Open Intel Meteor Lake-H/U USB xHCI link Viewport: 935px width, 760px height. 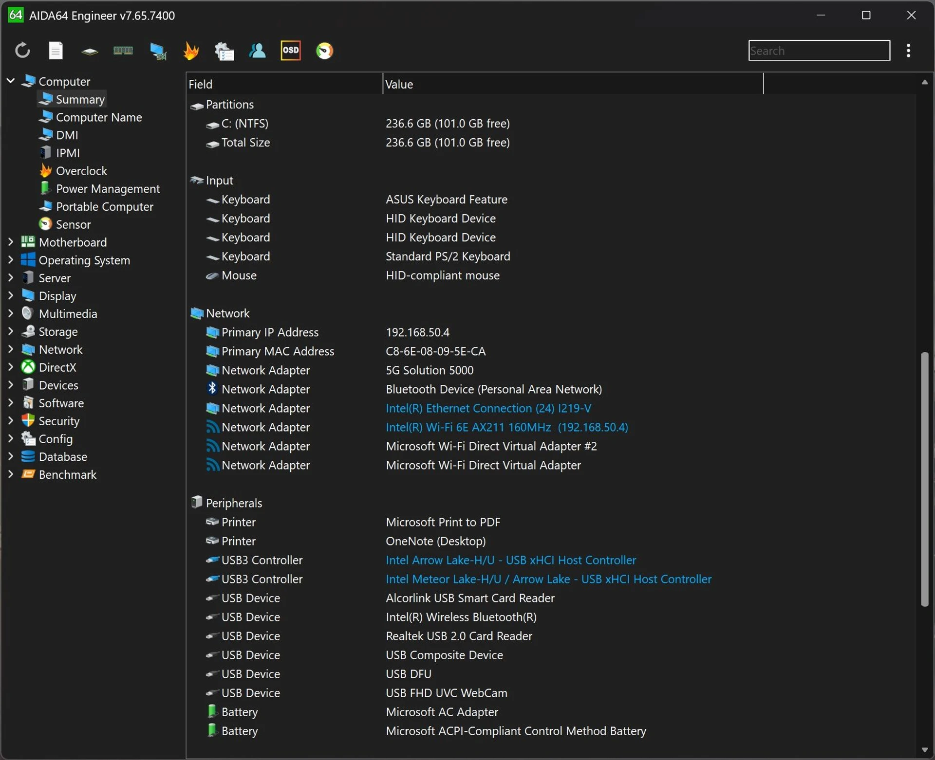[x=548, y=579]
